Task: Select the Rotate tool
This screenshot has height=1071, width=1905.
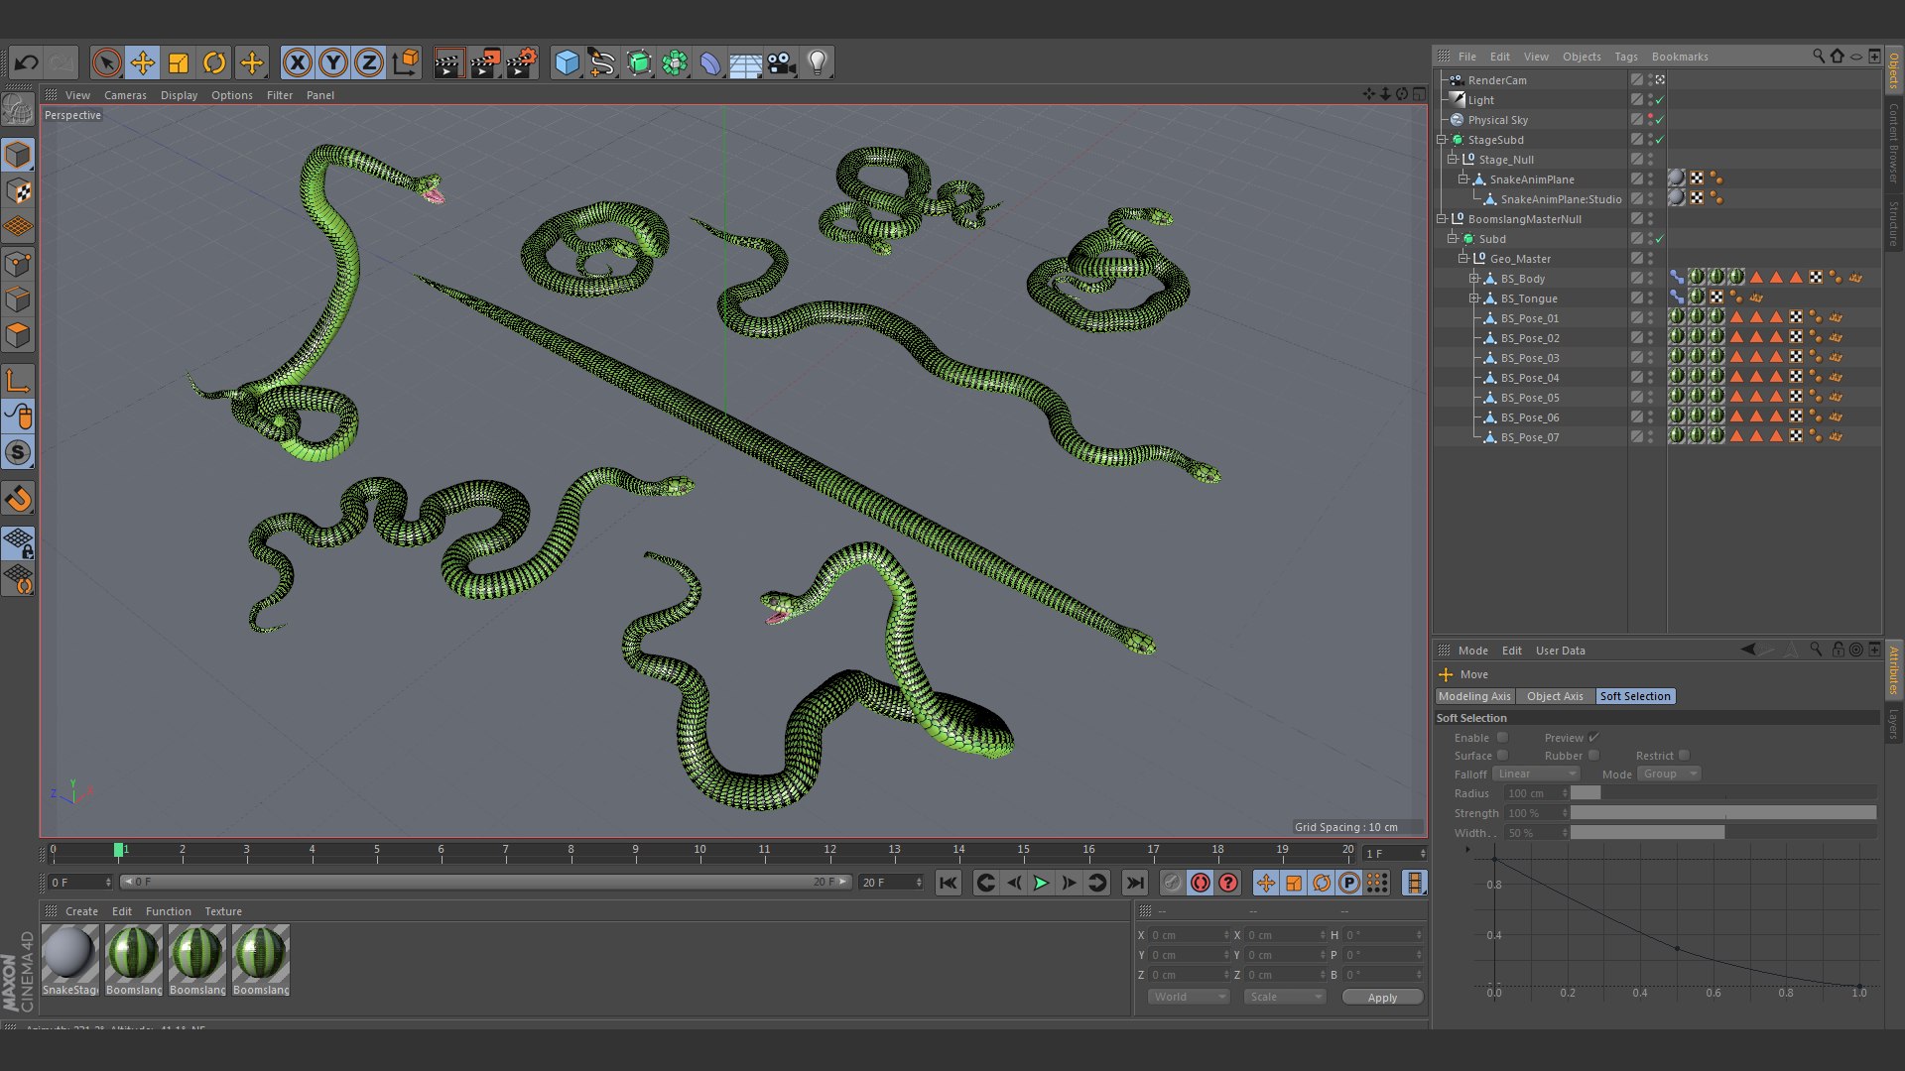Action: (x=214, y=63)
